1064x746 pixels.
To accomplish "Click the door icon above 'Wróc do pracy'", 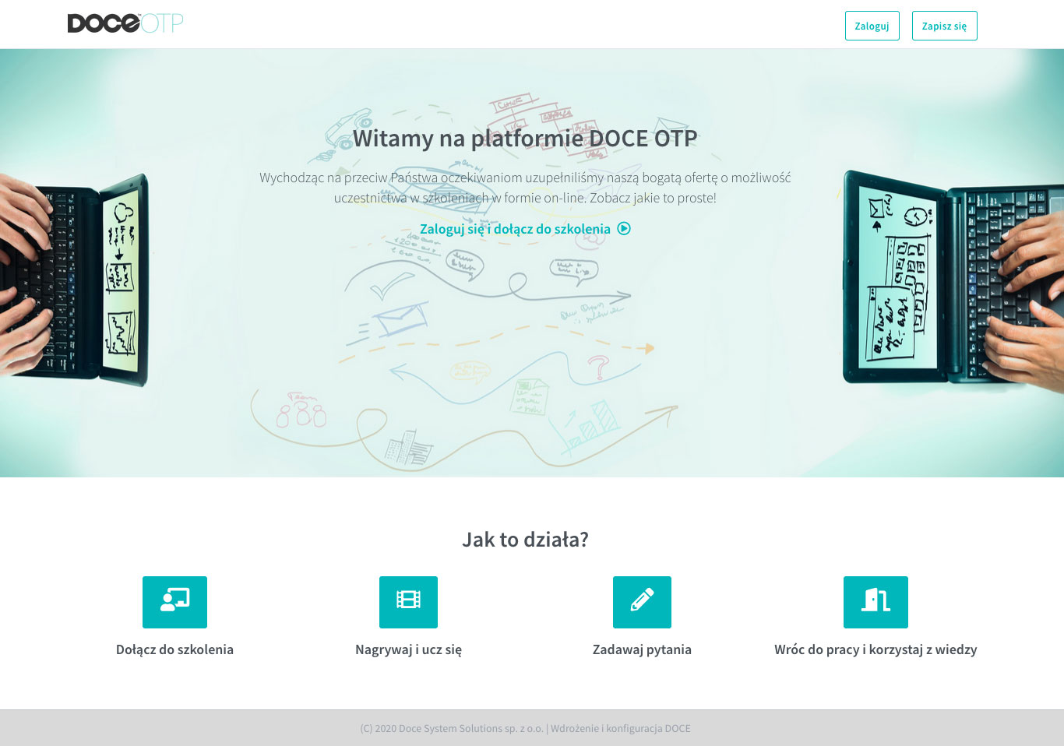I will (876, 602).
